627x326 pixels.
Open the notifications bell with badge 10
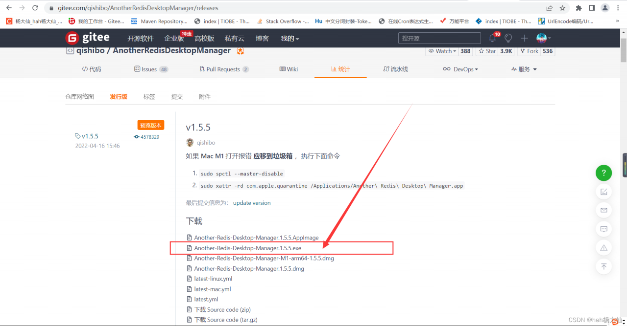point(493,38)
